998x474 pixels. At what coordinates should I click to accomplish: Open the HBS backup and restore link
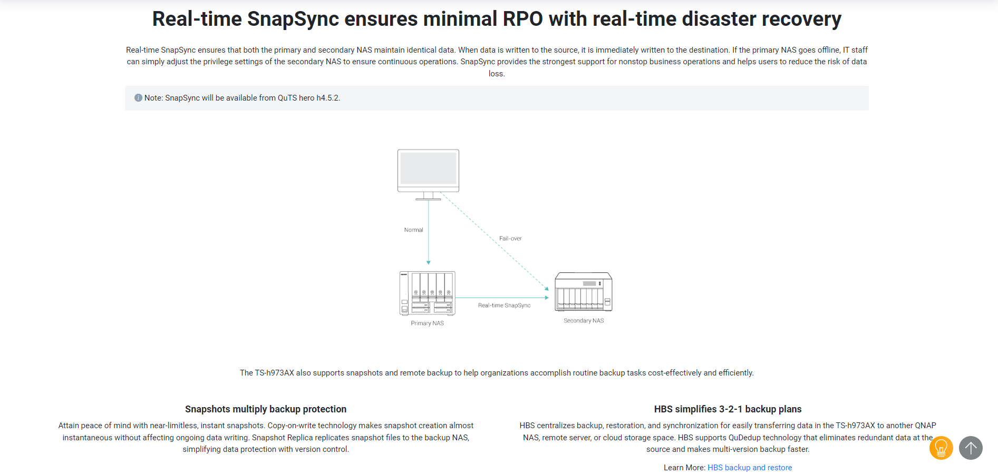(749, 468)
